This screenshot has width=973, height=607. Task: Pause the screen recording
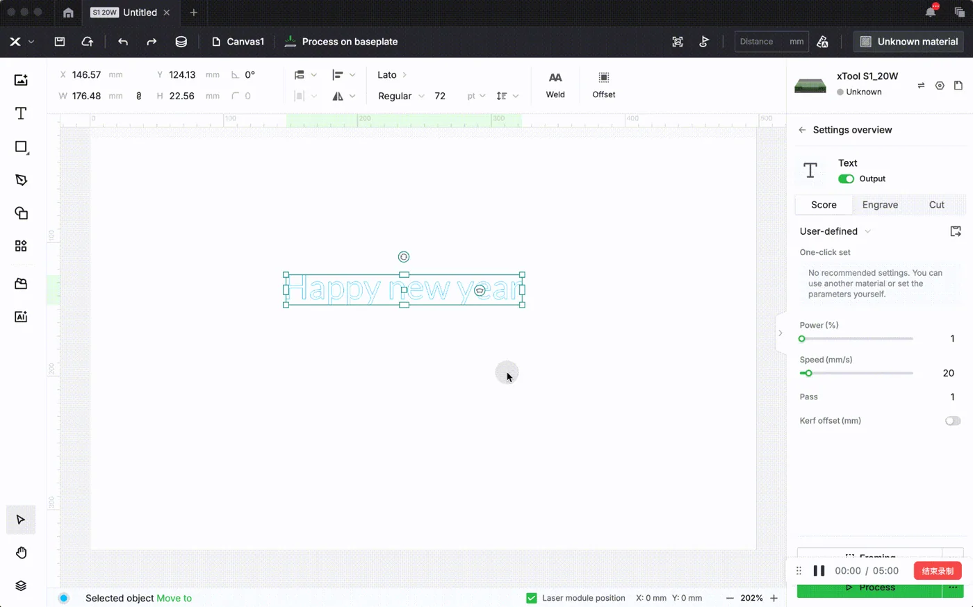[819, 571]
